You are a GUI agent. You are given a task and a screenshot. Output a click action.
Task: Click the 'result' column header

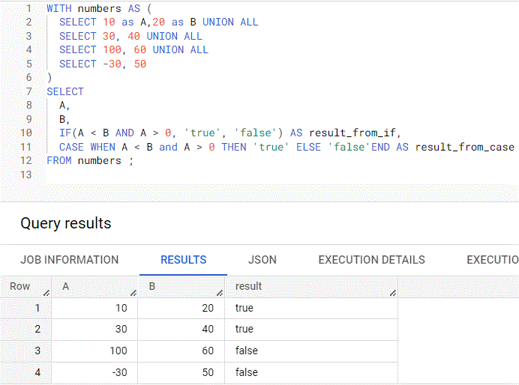(249, 287)
